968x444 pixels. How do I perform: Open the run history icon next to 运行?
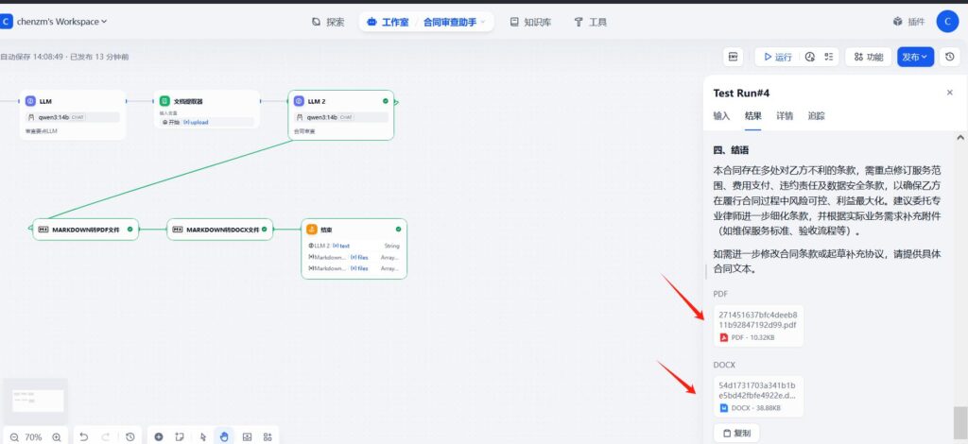point(810,57)
